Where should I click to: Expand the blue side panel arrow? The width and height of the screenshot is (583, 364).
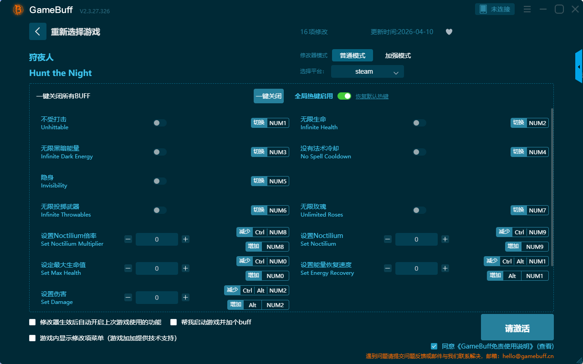[x=579, y=67]
